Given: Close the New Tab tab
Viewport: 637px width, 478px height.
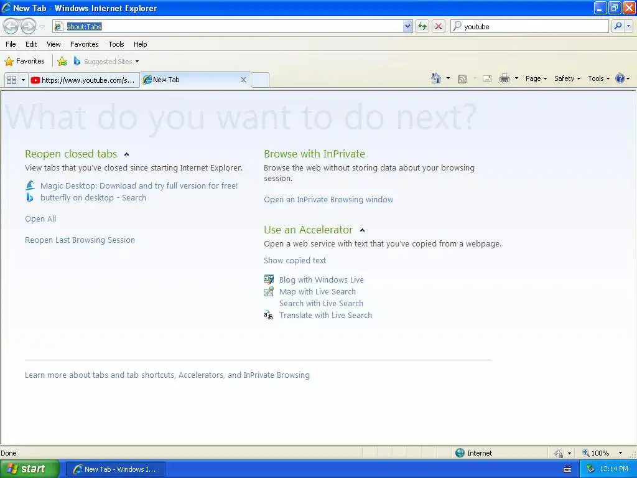Looking at the screenshot, I should (x=243, y=80).
